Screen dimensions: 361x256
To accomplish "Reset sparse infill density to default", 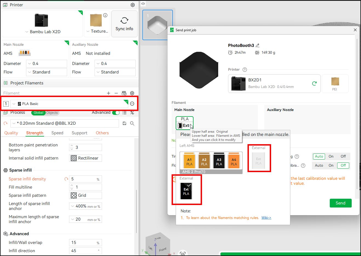I will coord(66,179).
